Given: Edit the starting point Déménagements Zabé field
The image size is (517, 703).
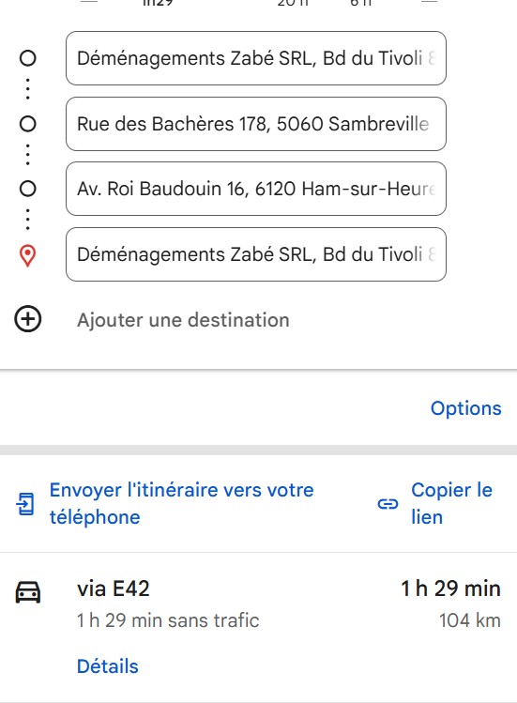Looking at the screenshot, I should (256, 58).
